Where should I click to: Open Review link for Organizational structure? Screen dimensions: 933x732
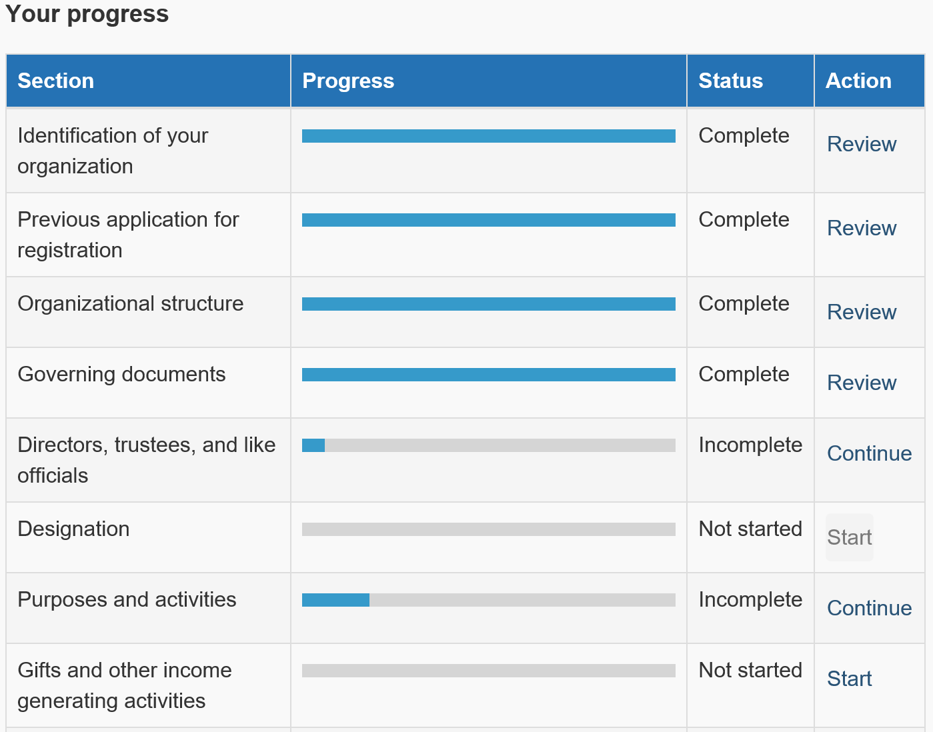[x=862, y=312]
